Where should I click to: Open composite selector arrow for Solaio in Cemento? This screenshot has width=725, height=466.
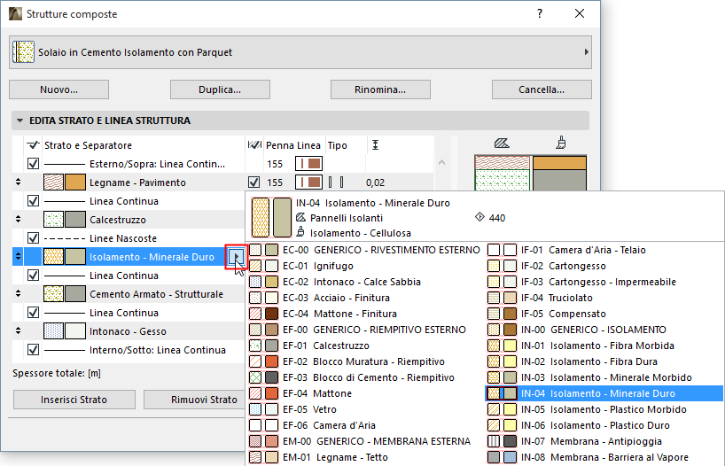click(586, 51)
